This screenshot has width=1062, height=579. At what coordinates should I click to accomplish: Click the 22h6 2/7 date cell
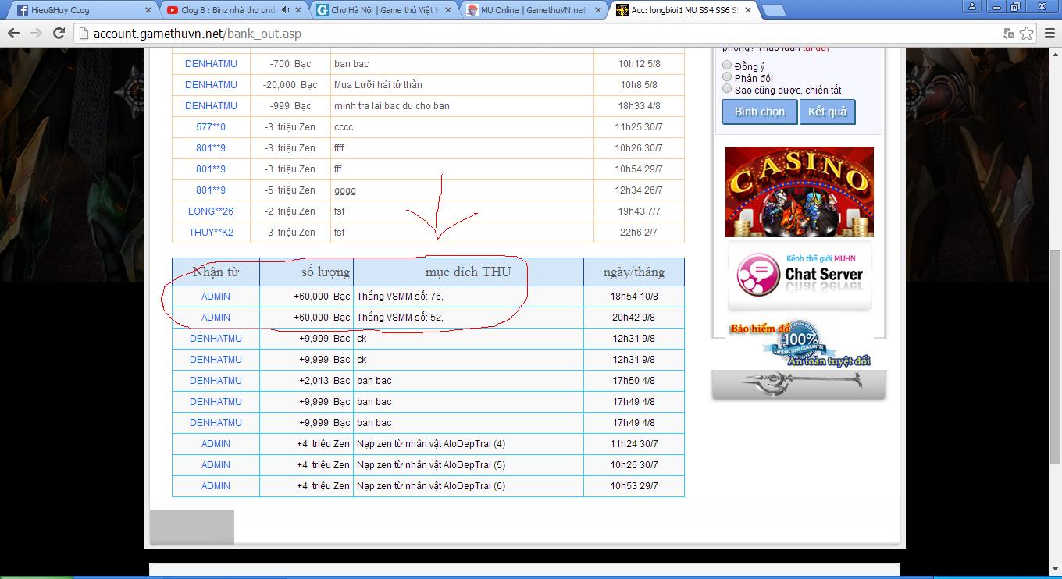click(639, 232)
